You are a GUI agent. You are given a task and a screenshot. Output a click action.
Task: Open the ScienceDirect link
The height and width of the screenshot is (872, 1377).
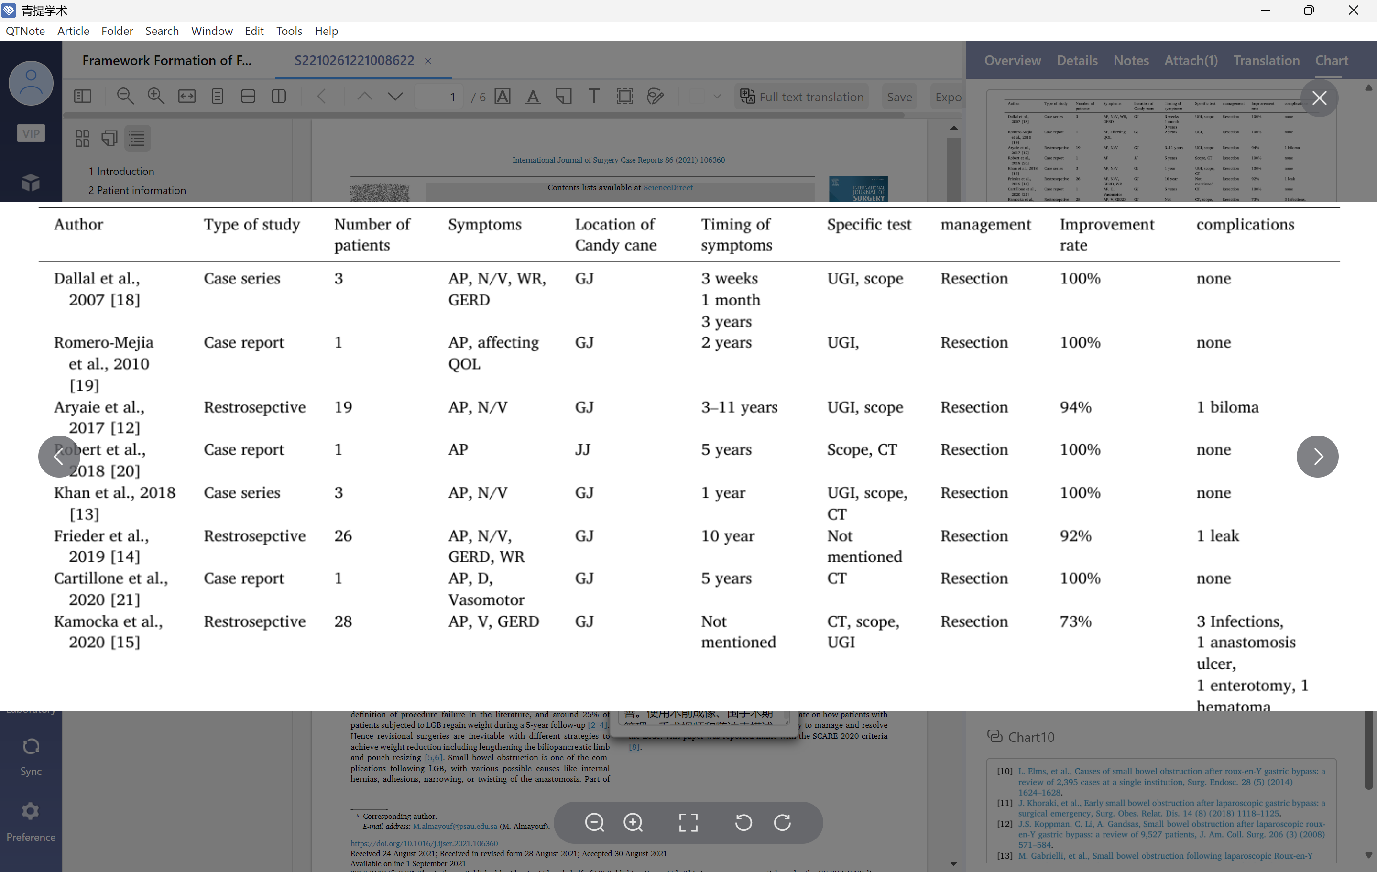pyautogui.click(x=667, y=187)
